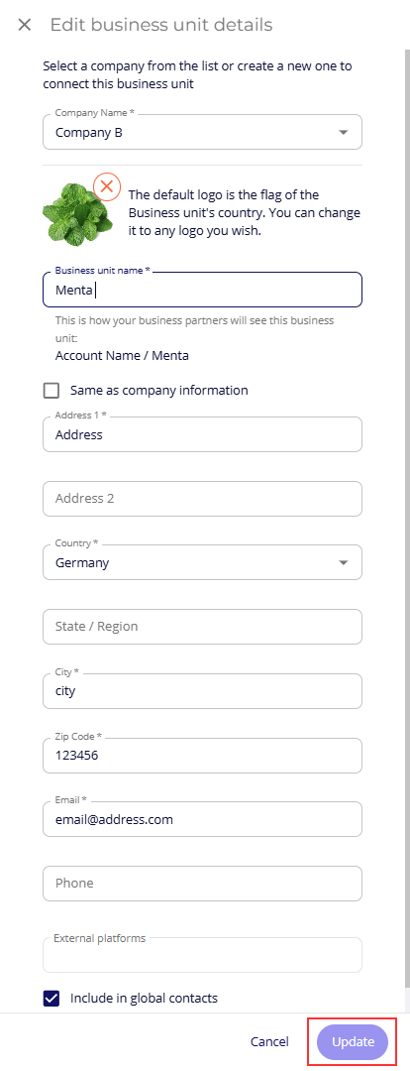Screen dimensions: 410x1071
Task: Open the Country dropdown arrow
Action: pos(343,563)
